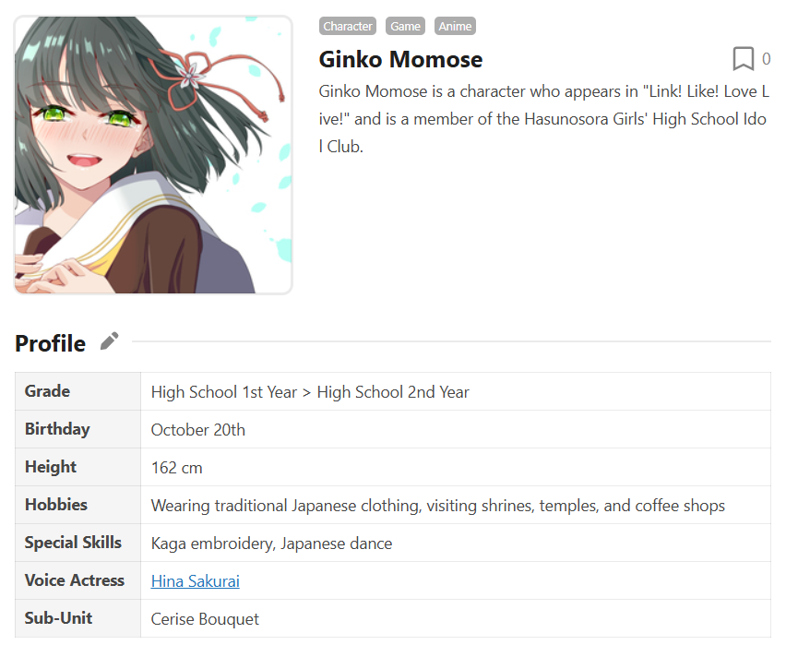Click the bookmark count number
The image size is (786, 657).
coord(766,59)
